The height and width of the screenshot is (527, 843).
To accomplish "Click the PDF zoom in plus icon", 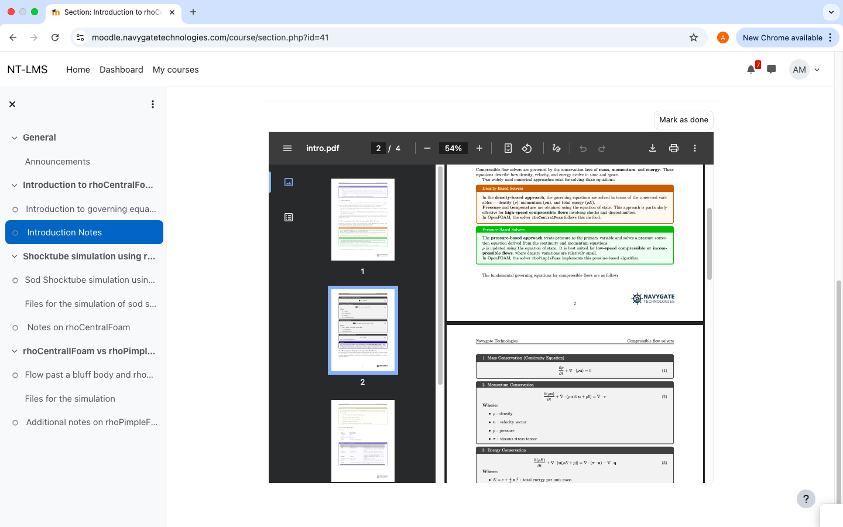I will pyautogui.click(x=479, y=148).
